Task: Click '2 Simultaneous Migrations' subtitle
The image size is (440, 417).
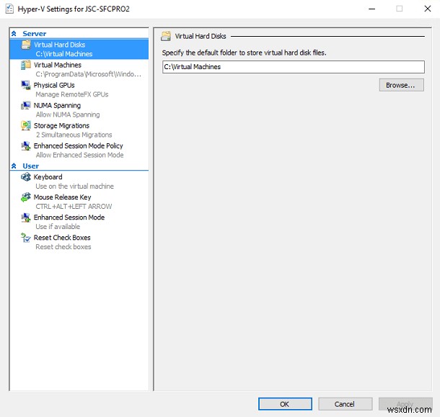Action: tap(74, 135)
